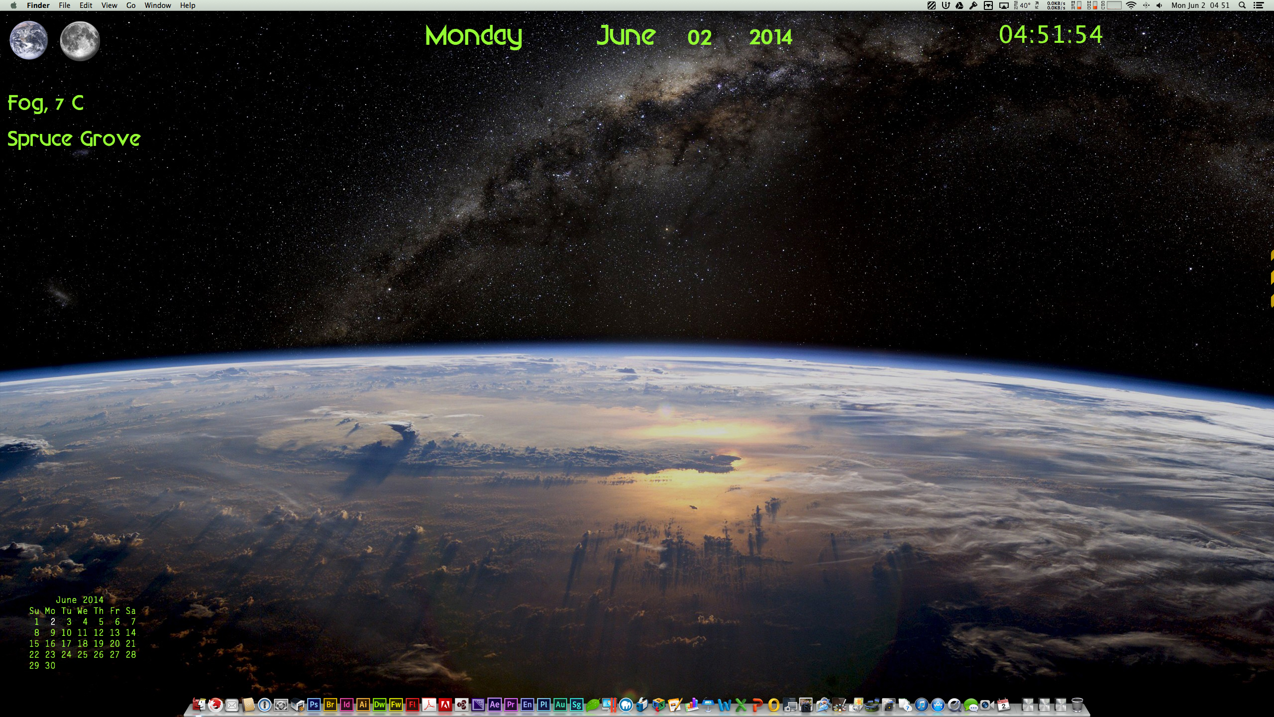
Task: Open Notification Center list icon
Action: pos(1259,5)
